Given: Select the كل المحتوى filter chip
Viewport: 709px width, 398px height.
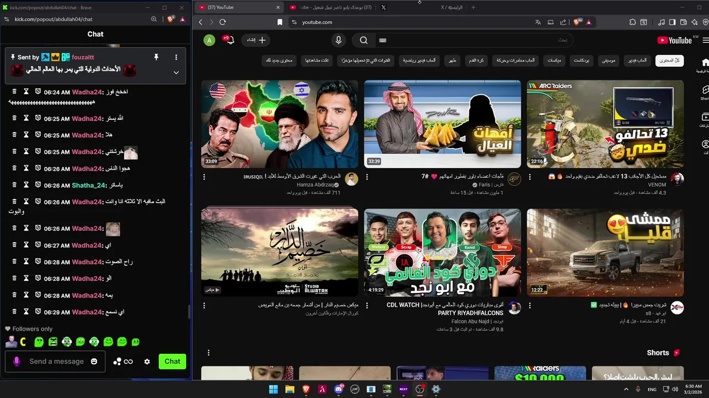Looking at the screenshot, I should (x=670, y=60).
